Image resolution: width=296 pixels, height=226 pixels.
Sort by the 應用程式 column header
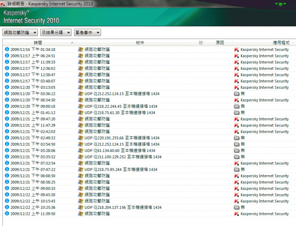coord(281,43)
